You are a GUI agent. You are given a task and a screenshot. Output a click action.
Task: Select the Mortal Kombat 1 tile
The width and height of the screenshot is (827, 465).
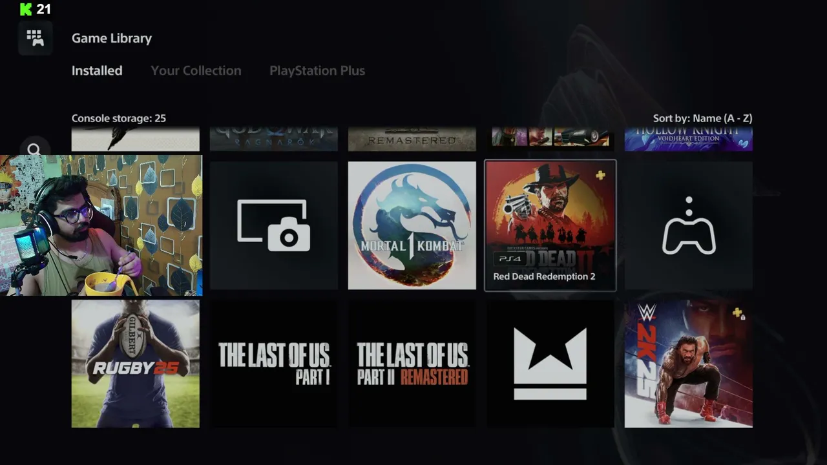(412, 225)
